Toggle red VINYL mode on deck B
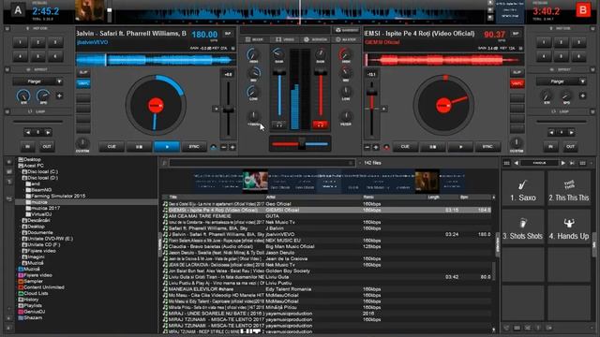 click(517, 83)
